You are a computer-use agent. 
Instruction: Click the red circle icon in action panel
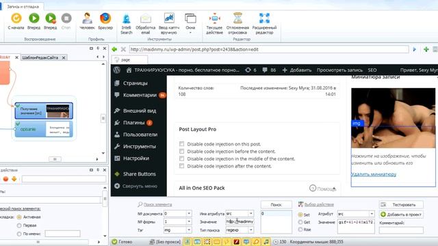(5, 179)
